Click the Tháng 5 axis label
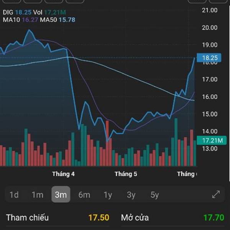This screenshot has height=230, width=230. pyautogui.click(x=126, y=174)
